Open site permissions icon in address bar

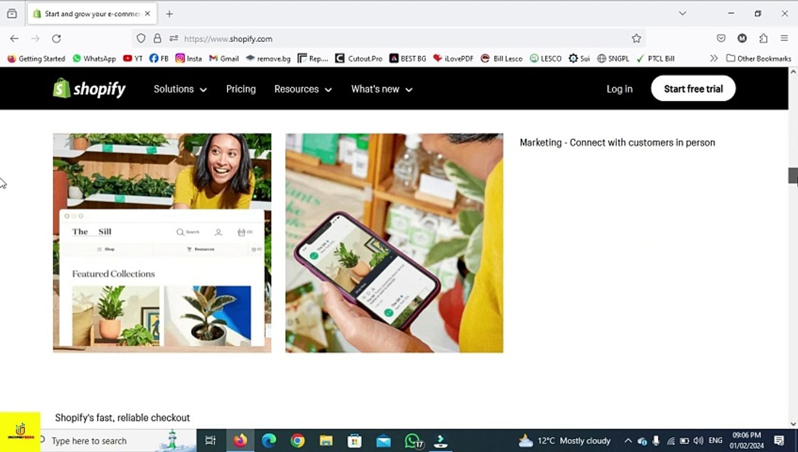pos(174,38)
